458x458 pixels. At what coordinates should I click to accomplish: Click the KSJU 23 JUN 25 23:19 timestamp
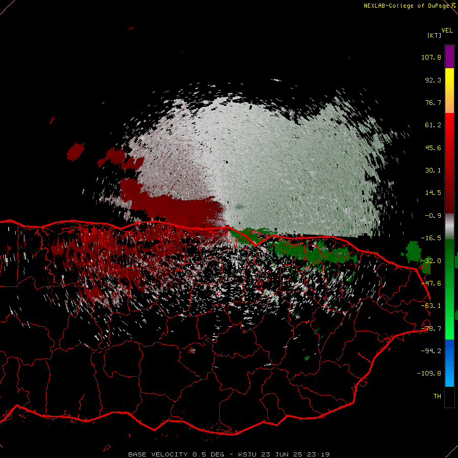(284, 454)
